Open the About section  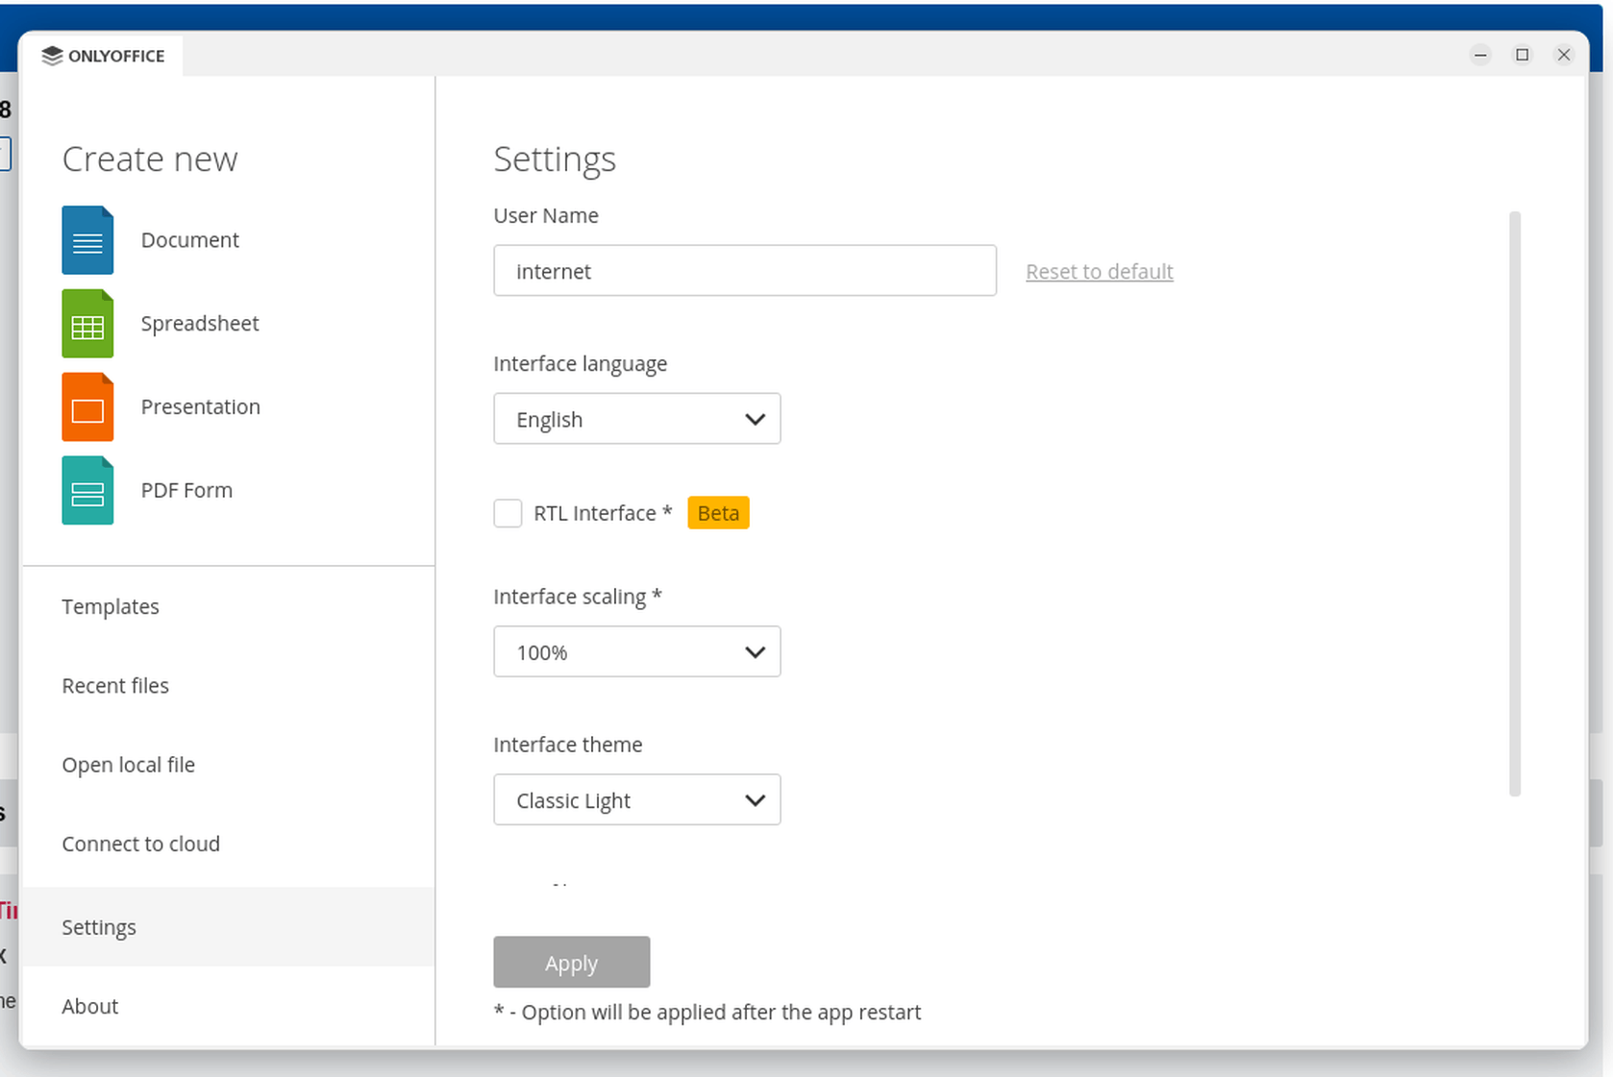pos(89,1006)
